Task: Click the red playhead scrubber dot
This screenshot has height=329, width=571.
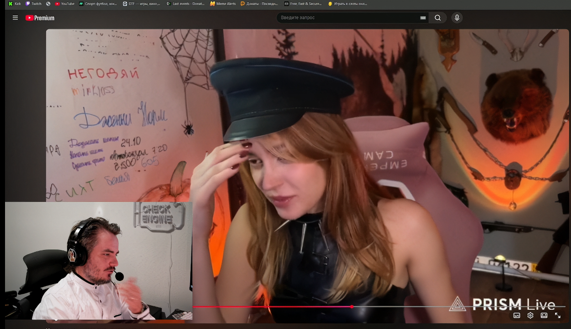Action: 352,307
